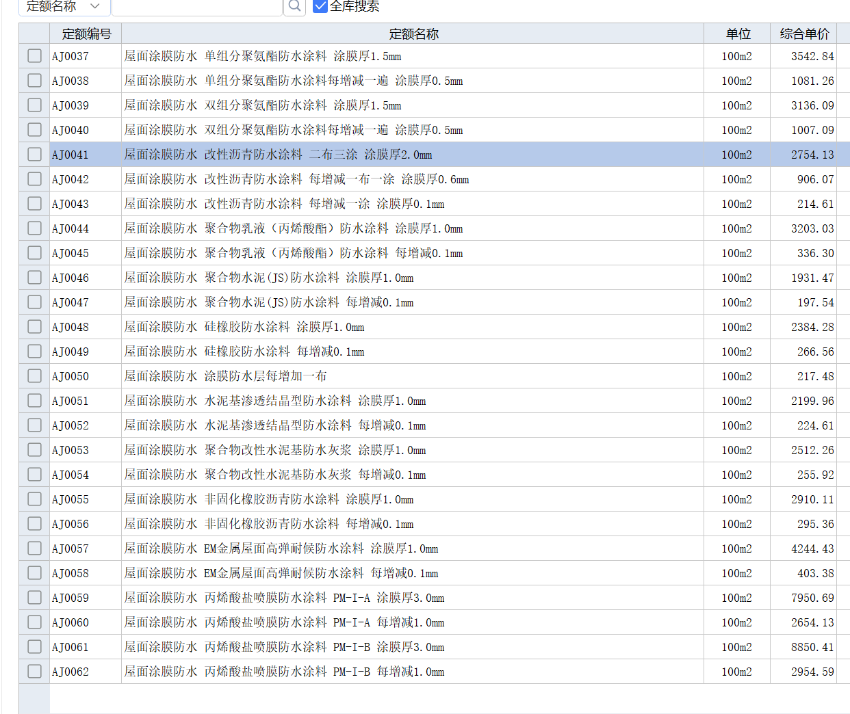Uncheck the 全库搜索 checkbox
This screenshot has height=714, width=850.
coord(320,6)
